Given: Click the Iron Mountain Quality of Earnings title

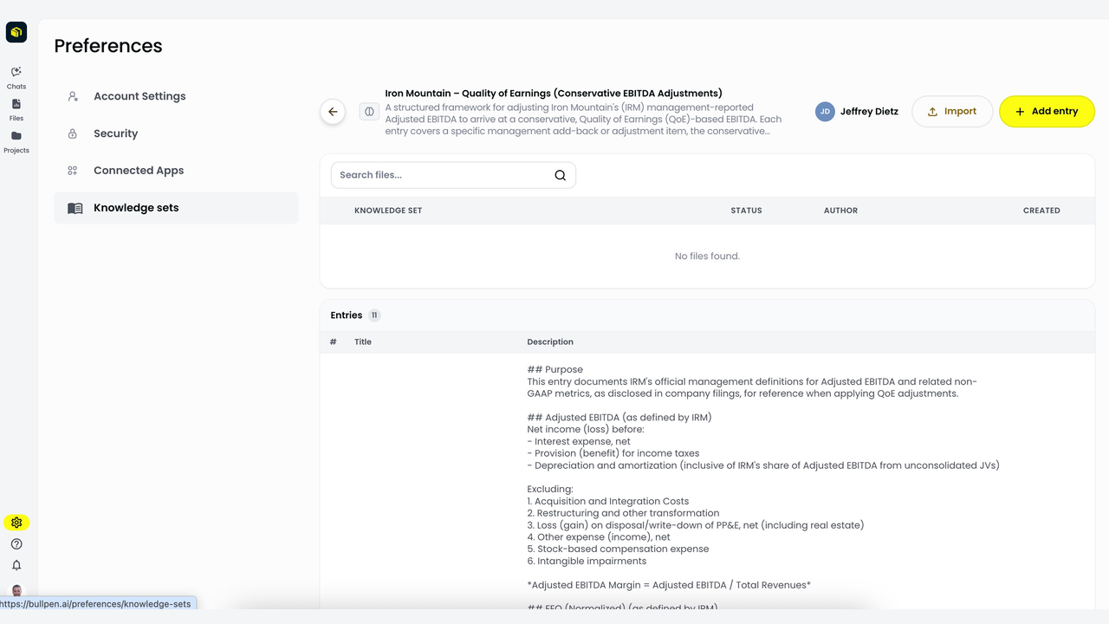Looking at the screenshot, I should 554,94.
